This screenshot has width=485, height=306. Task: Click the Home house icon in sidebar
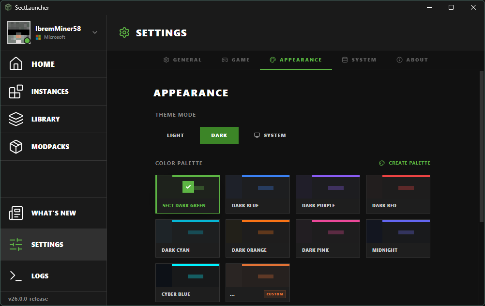click(x=16, y=64)
